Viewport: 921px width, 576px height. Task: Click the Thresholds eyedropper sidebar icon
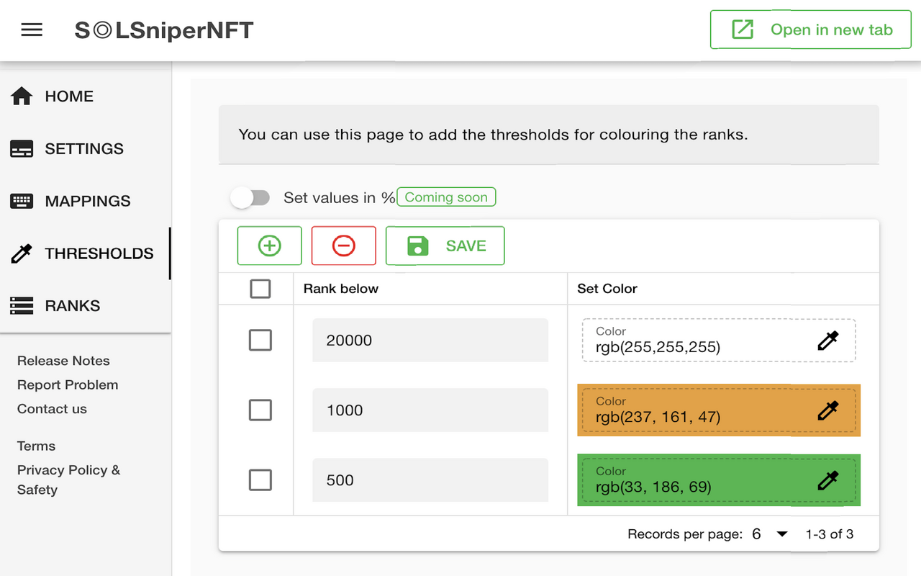(x=22, y=253)
